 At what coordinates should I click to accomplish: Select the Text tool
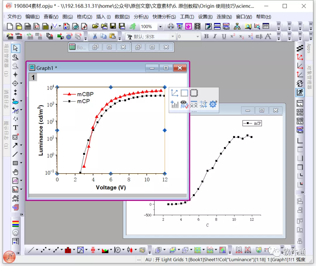(x=15, y=128)
